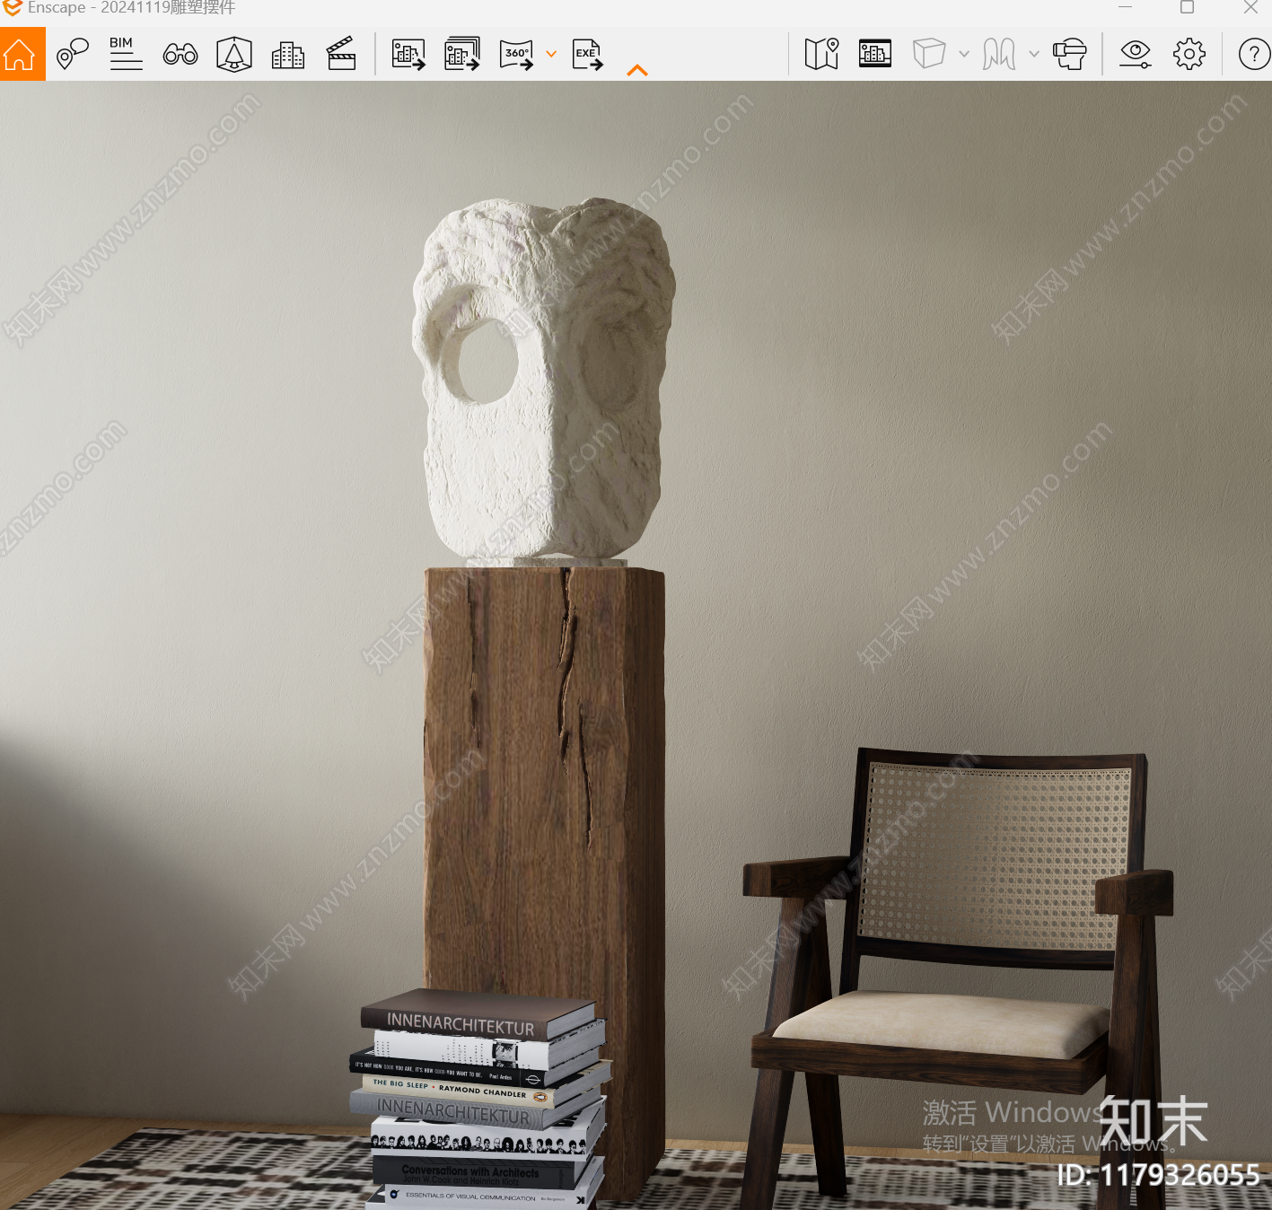Screen dimensions: 1272x1210
Task: Open general settings gear icon
Action: coord(1189,54)
